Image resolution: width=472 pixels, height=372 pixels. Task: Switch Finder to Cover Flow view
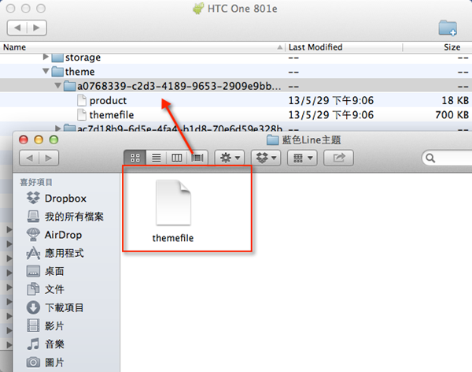click(197, 158)
